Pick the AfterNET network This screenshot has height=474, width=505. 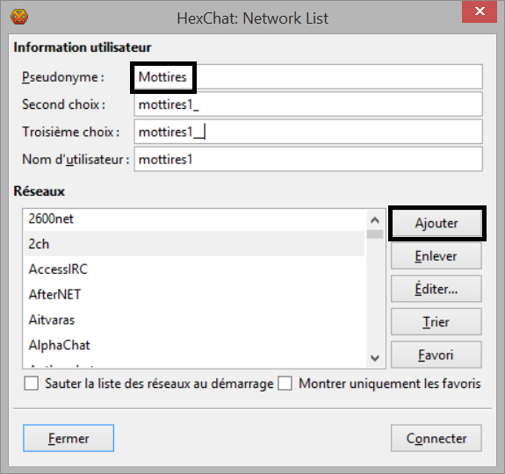click(194, 294)
